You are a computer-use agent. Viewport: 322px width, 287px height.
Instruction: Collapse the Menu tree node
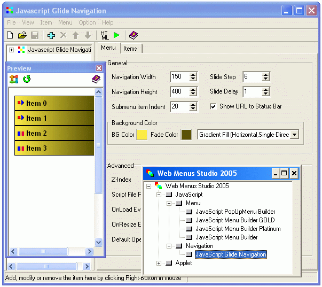coord(169,203)
